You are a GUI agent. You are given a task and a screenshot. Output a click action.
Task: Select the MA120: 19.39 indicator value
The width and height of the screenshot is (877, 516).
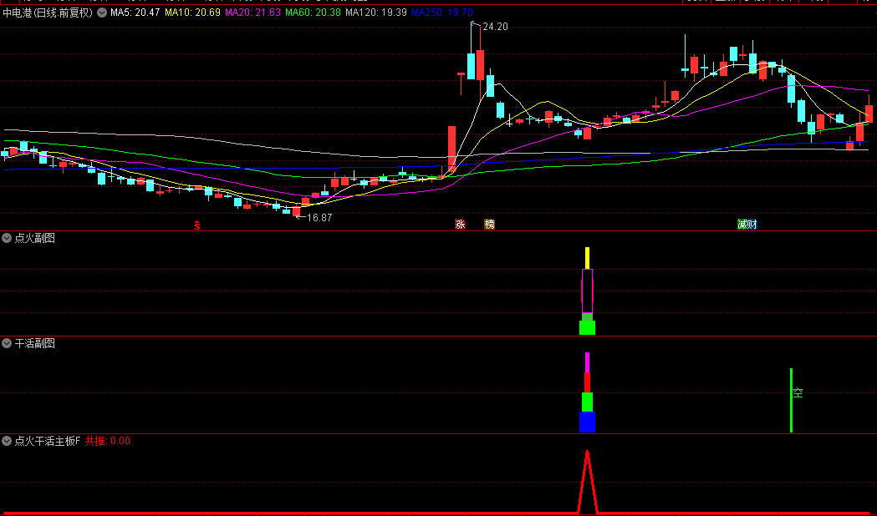tap(376, 13)
